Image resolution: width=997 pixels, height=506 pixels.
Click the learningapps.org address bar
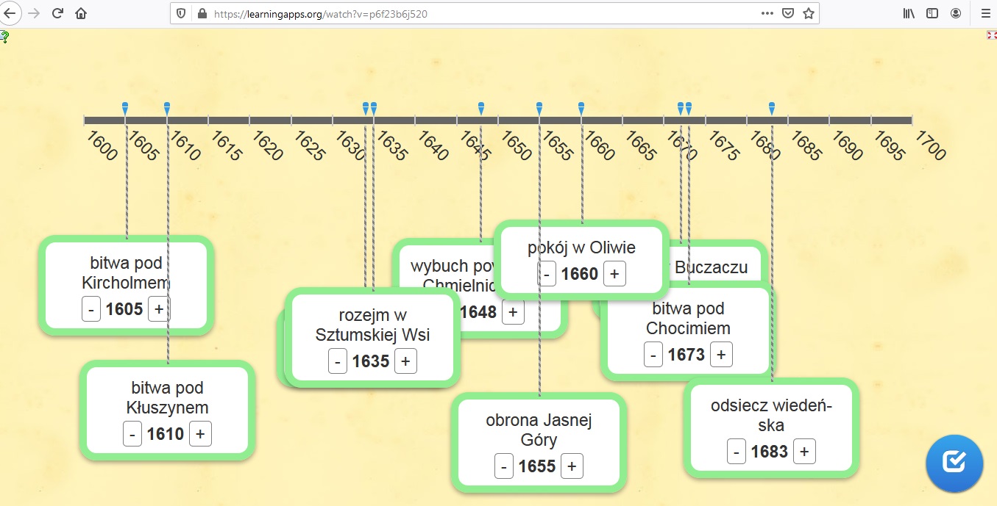point(478,13)
